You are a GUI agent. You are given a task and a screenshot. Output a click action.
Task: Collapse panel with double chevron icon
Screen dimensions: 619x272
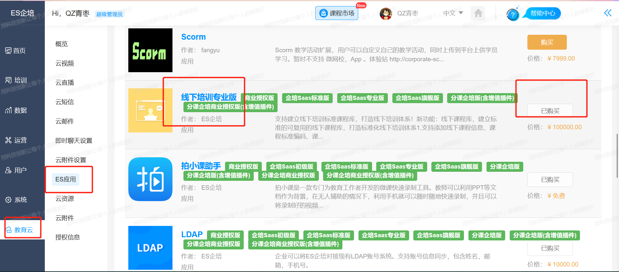608,13
